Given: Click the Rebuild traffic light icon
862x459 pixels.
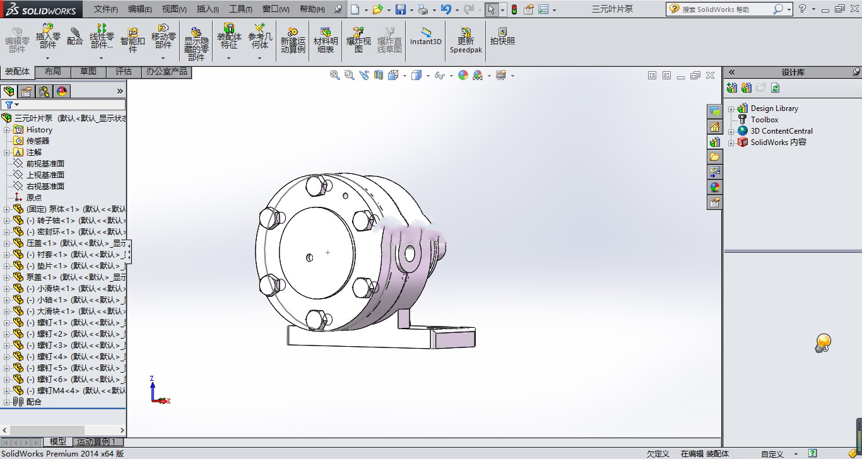Looking at the screenshot, I should click(x=514, y=9).
